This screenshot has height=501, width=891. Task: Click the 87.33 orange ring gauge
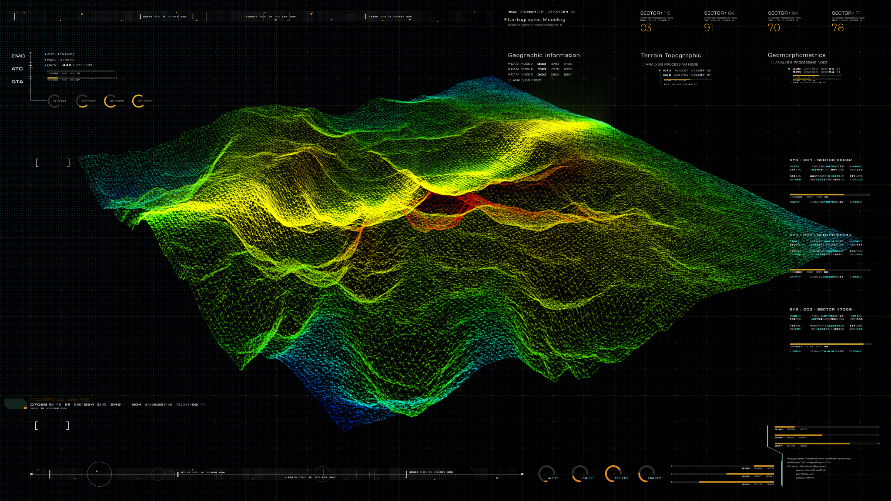pos(613,474)
